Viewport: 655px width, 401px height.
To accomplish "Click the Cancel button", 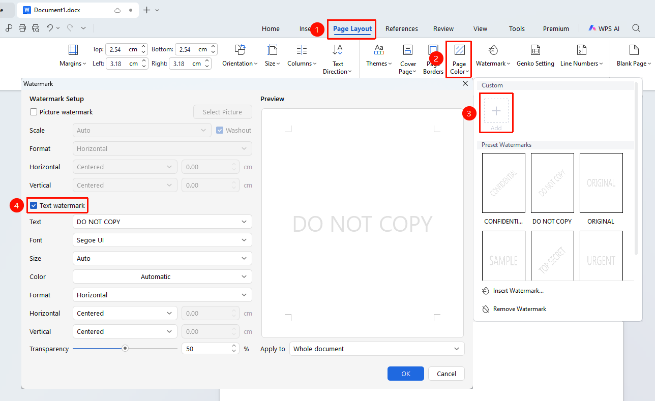I will click(446, 374).
